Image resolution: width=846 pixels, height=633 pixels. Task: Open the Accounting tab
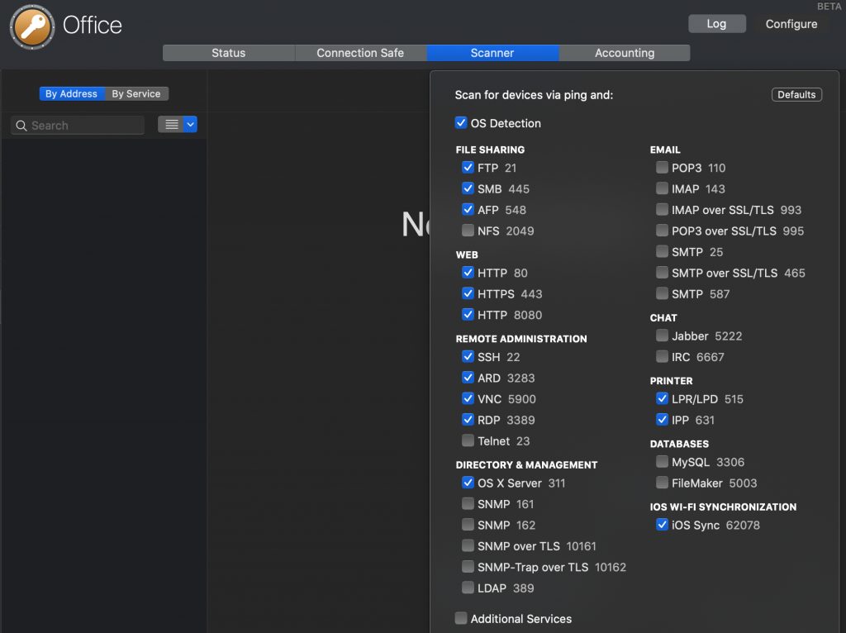click(x=625, y=53)
